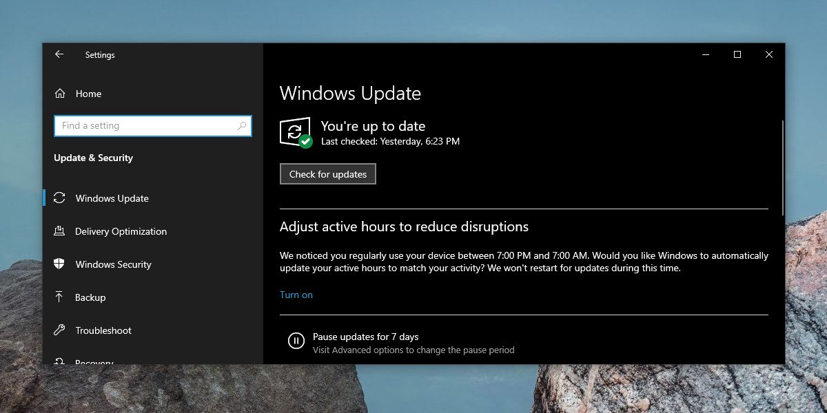Click the Turn on link
Screen dimensions: 827x413
pyautogui.click(x=296, y=295)
